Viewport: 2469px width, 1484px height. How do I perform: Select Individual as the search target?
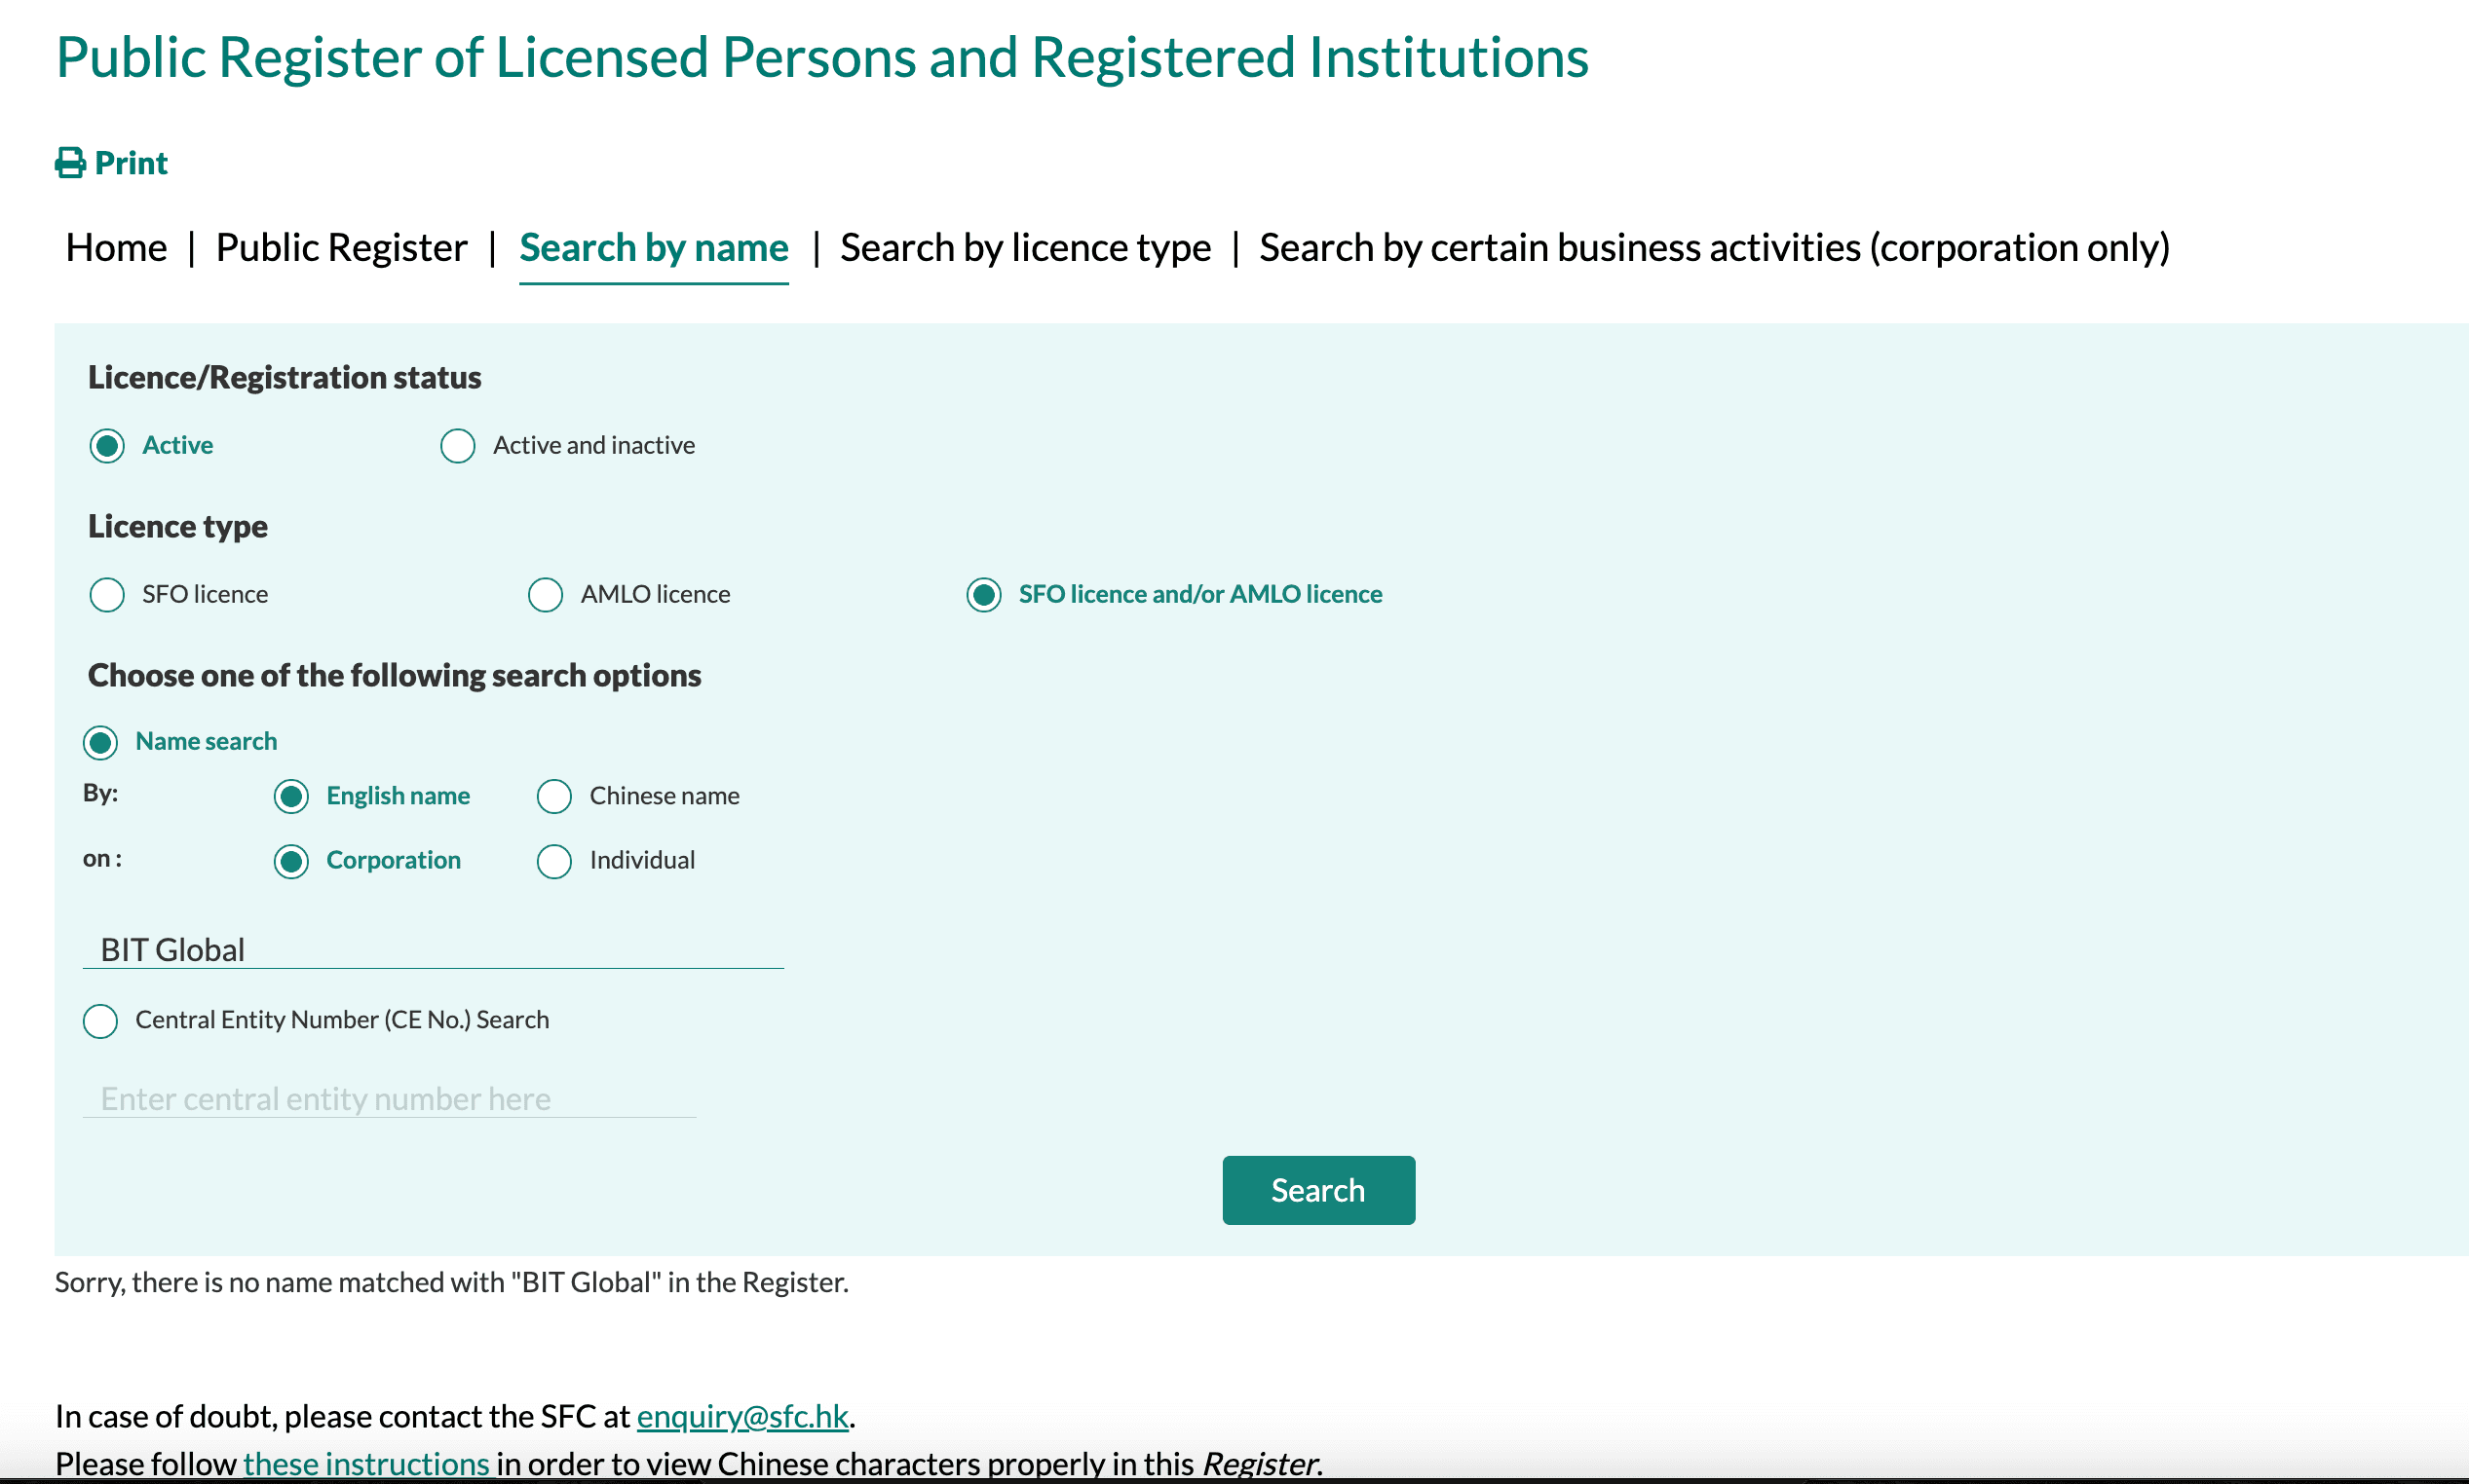[554, 861]
